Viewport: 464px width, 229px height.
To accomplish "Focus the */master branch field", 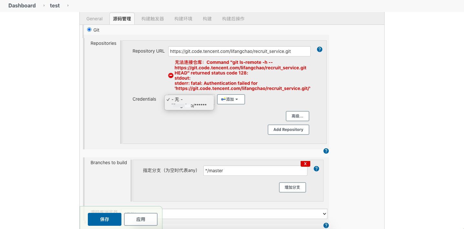I will [x=255, y=171].
